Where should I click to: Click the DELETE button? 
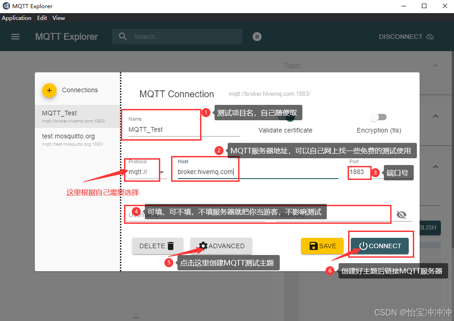click(158, 246)
